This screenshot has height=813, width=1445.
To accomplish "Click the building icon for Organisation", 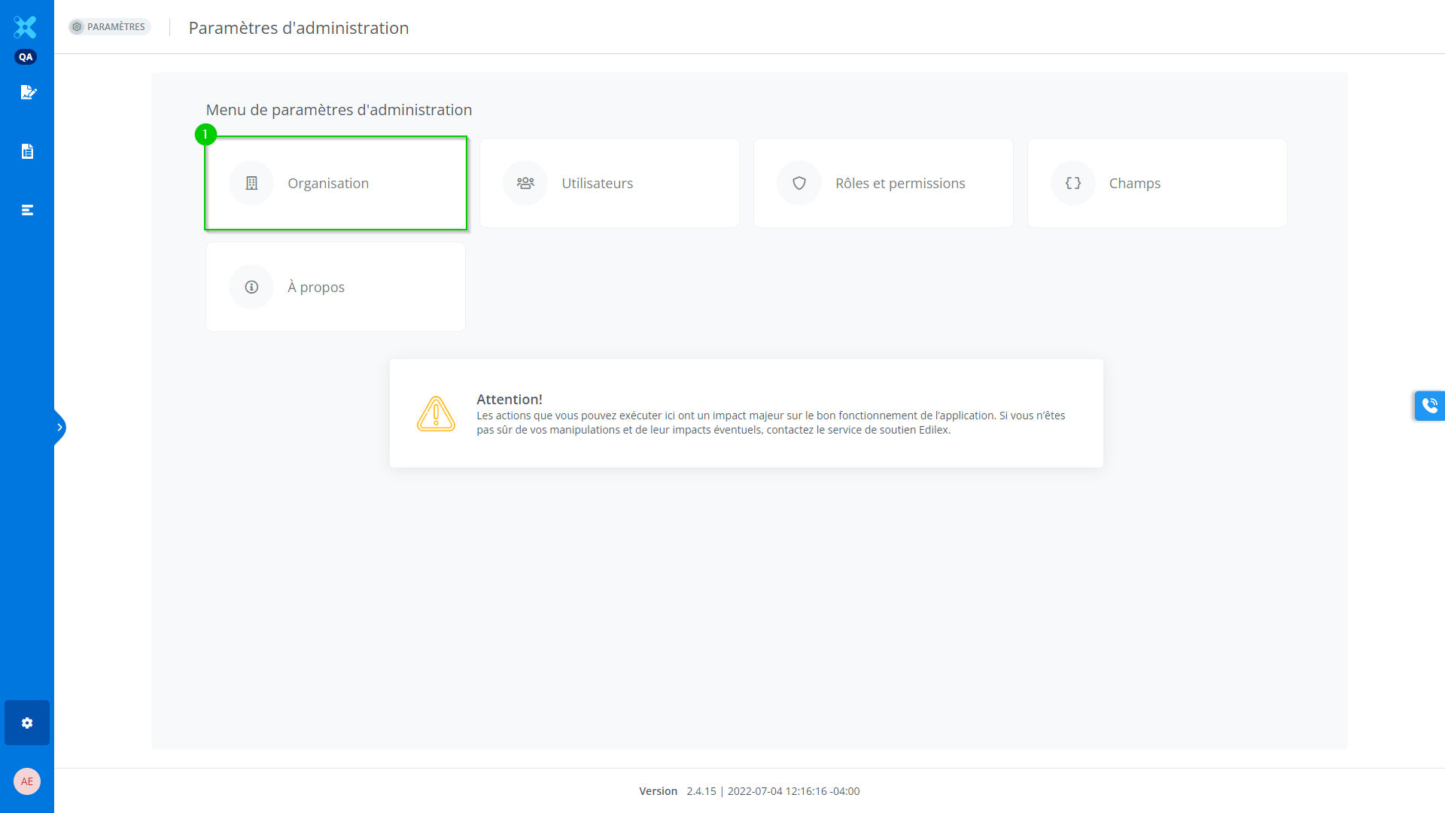I will coord(251,183).
